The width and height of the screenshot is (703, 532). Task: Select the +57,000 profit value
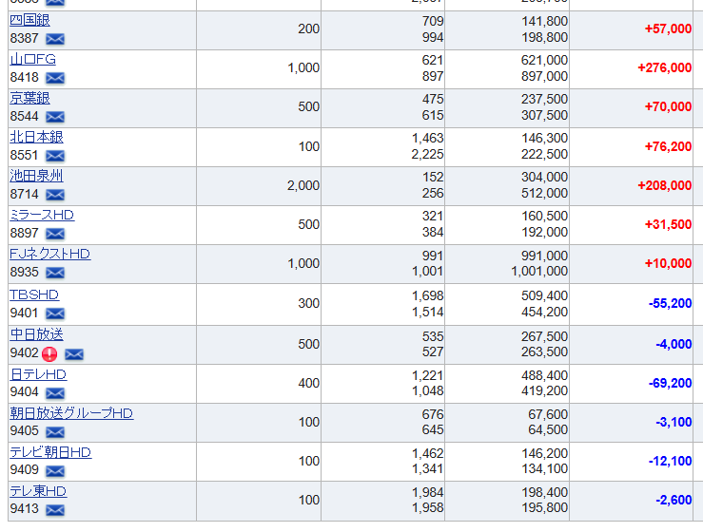(668, 28)
